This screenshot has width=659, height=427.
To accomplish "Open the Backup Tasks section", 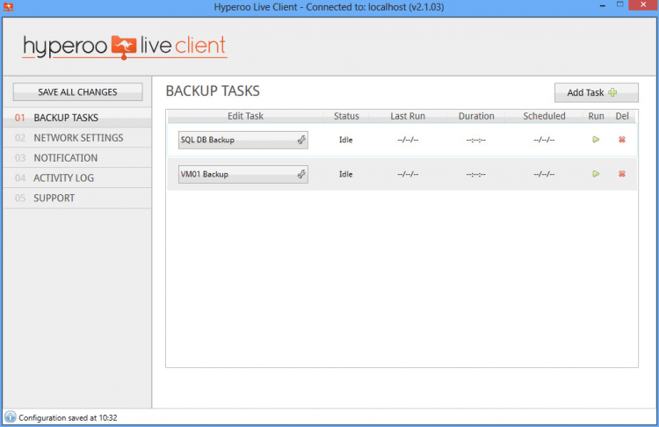I will (x=77, y=118).
